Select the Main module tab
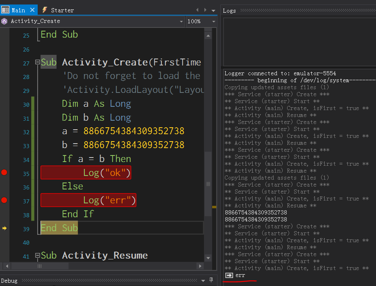 pyautogui.click(x=18, y=10)
